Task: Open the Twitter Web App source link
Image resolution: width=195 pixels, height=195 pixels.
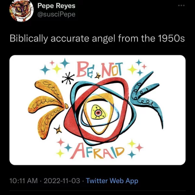Action: 112,181
